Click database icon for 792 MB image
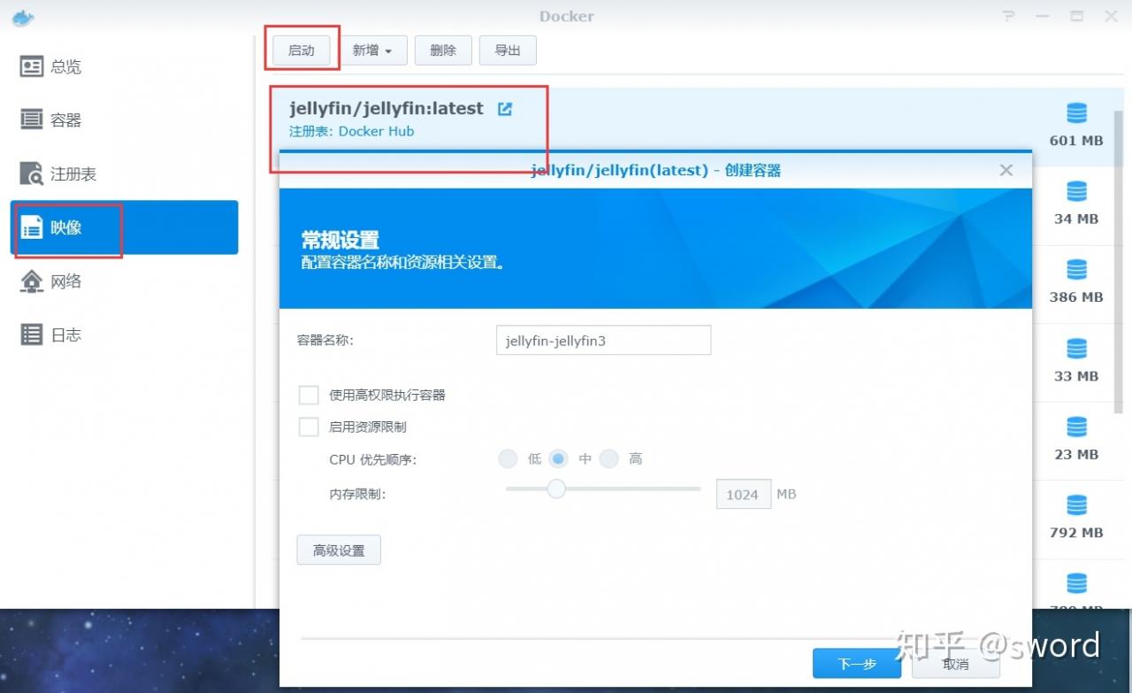 click(x=1076, y=505)
